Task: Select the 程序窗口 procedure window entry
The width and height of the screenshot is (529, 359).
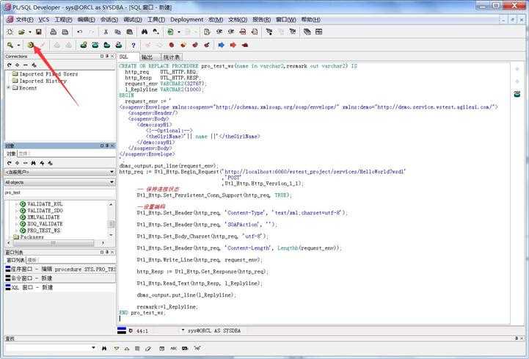Action: click(60, 269)
